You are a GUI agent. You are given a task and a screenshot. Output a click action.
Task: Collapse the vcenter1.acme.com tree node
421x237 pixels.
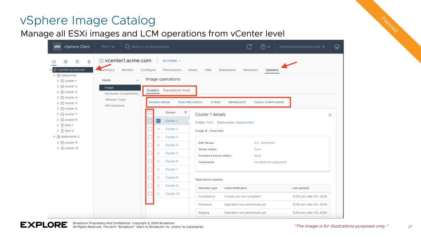(50, 70)
